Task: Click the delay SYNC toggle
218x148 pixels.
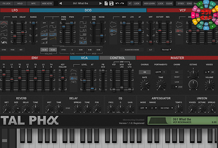Action: [68, 108]
